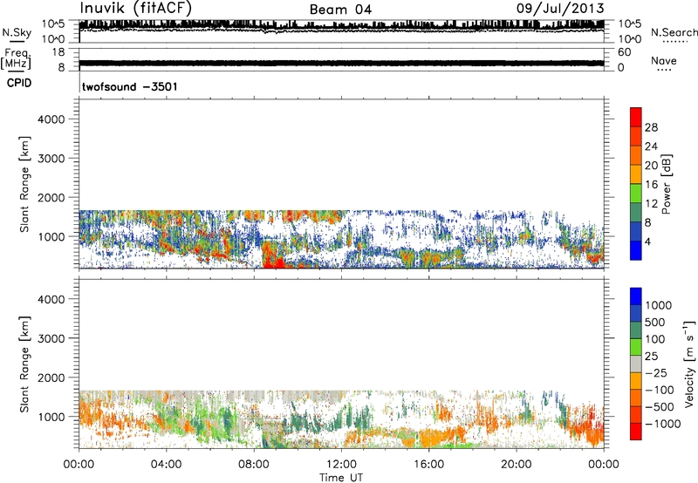
Task: Click the "Nave" legend label
Action: click(x=664, y=61)
